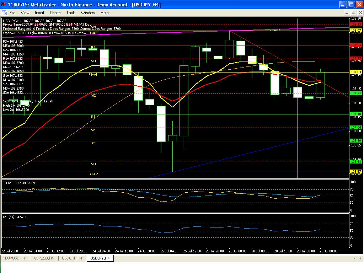Open the Tools menu
Viewport: 364px width, 273px height.
point(71,12)
